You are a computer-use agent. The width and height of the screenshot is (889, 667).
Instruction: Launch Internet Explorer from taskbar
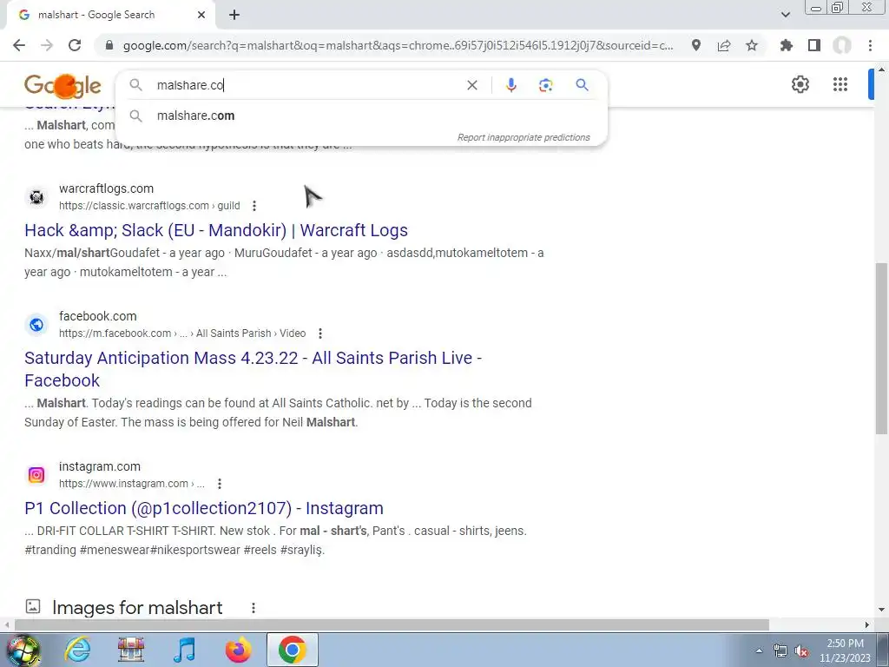(x=76, y=650)
